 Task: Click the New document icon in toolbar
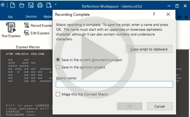click(x=13, y=5)
